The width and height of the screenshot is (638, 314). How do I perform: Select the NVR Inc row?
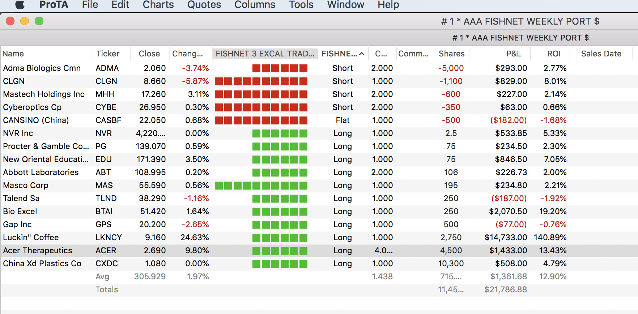coord(319,133)
